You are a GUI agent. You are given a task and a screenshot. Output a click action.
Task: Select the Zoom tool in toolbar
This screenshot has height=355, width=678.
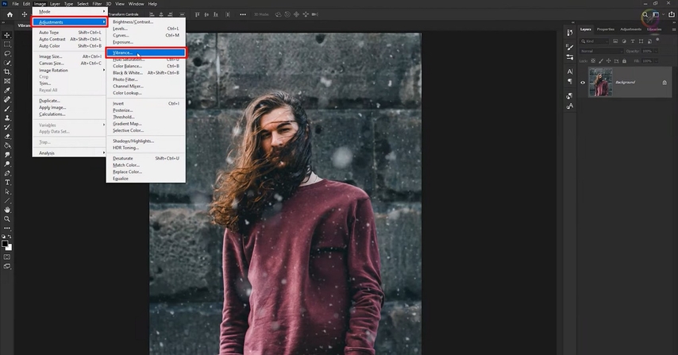point(7,218)
